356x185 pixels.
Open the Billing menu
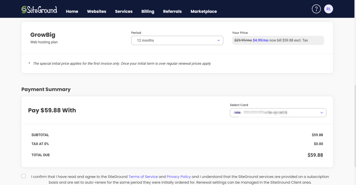pos(148,11)
